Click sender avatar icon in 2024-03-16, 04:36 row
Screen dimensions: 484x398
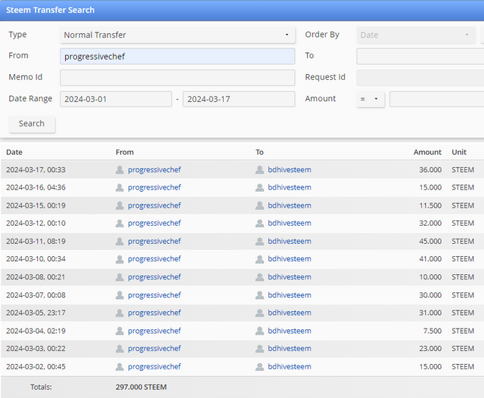(119, 187)
